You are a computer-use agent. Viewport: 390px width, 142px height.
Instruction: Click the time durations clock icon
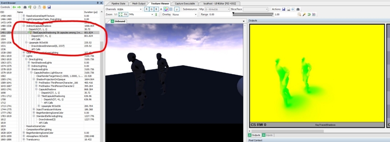coord(35,7)
